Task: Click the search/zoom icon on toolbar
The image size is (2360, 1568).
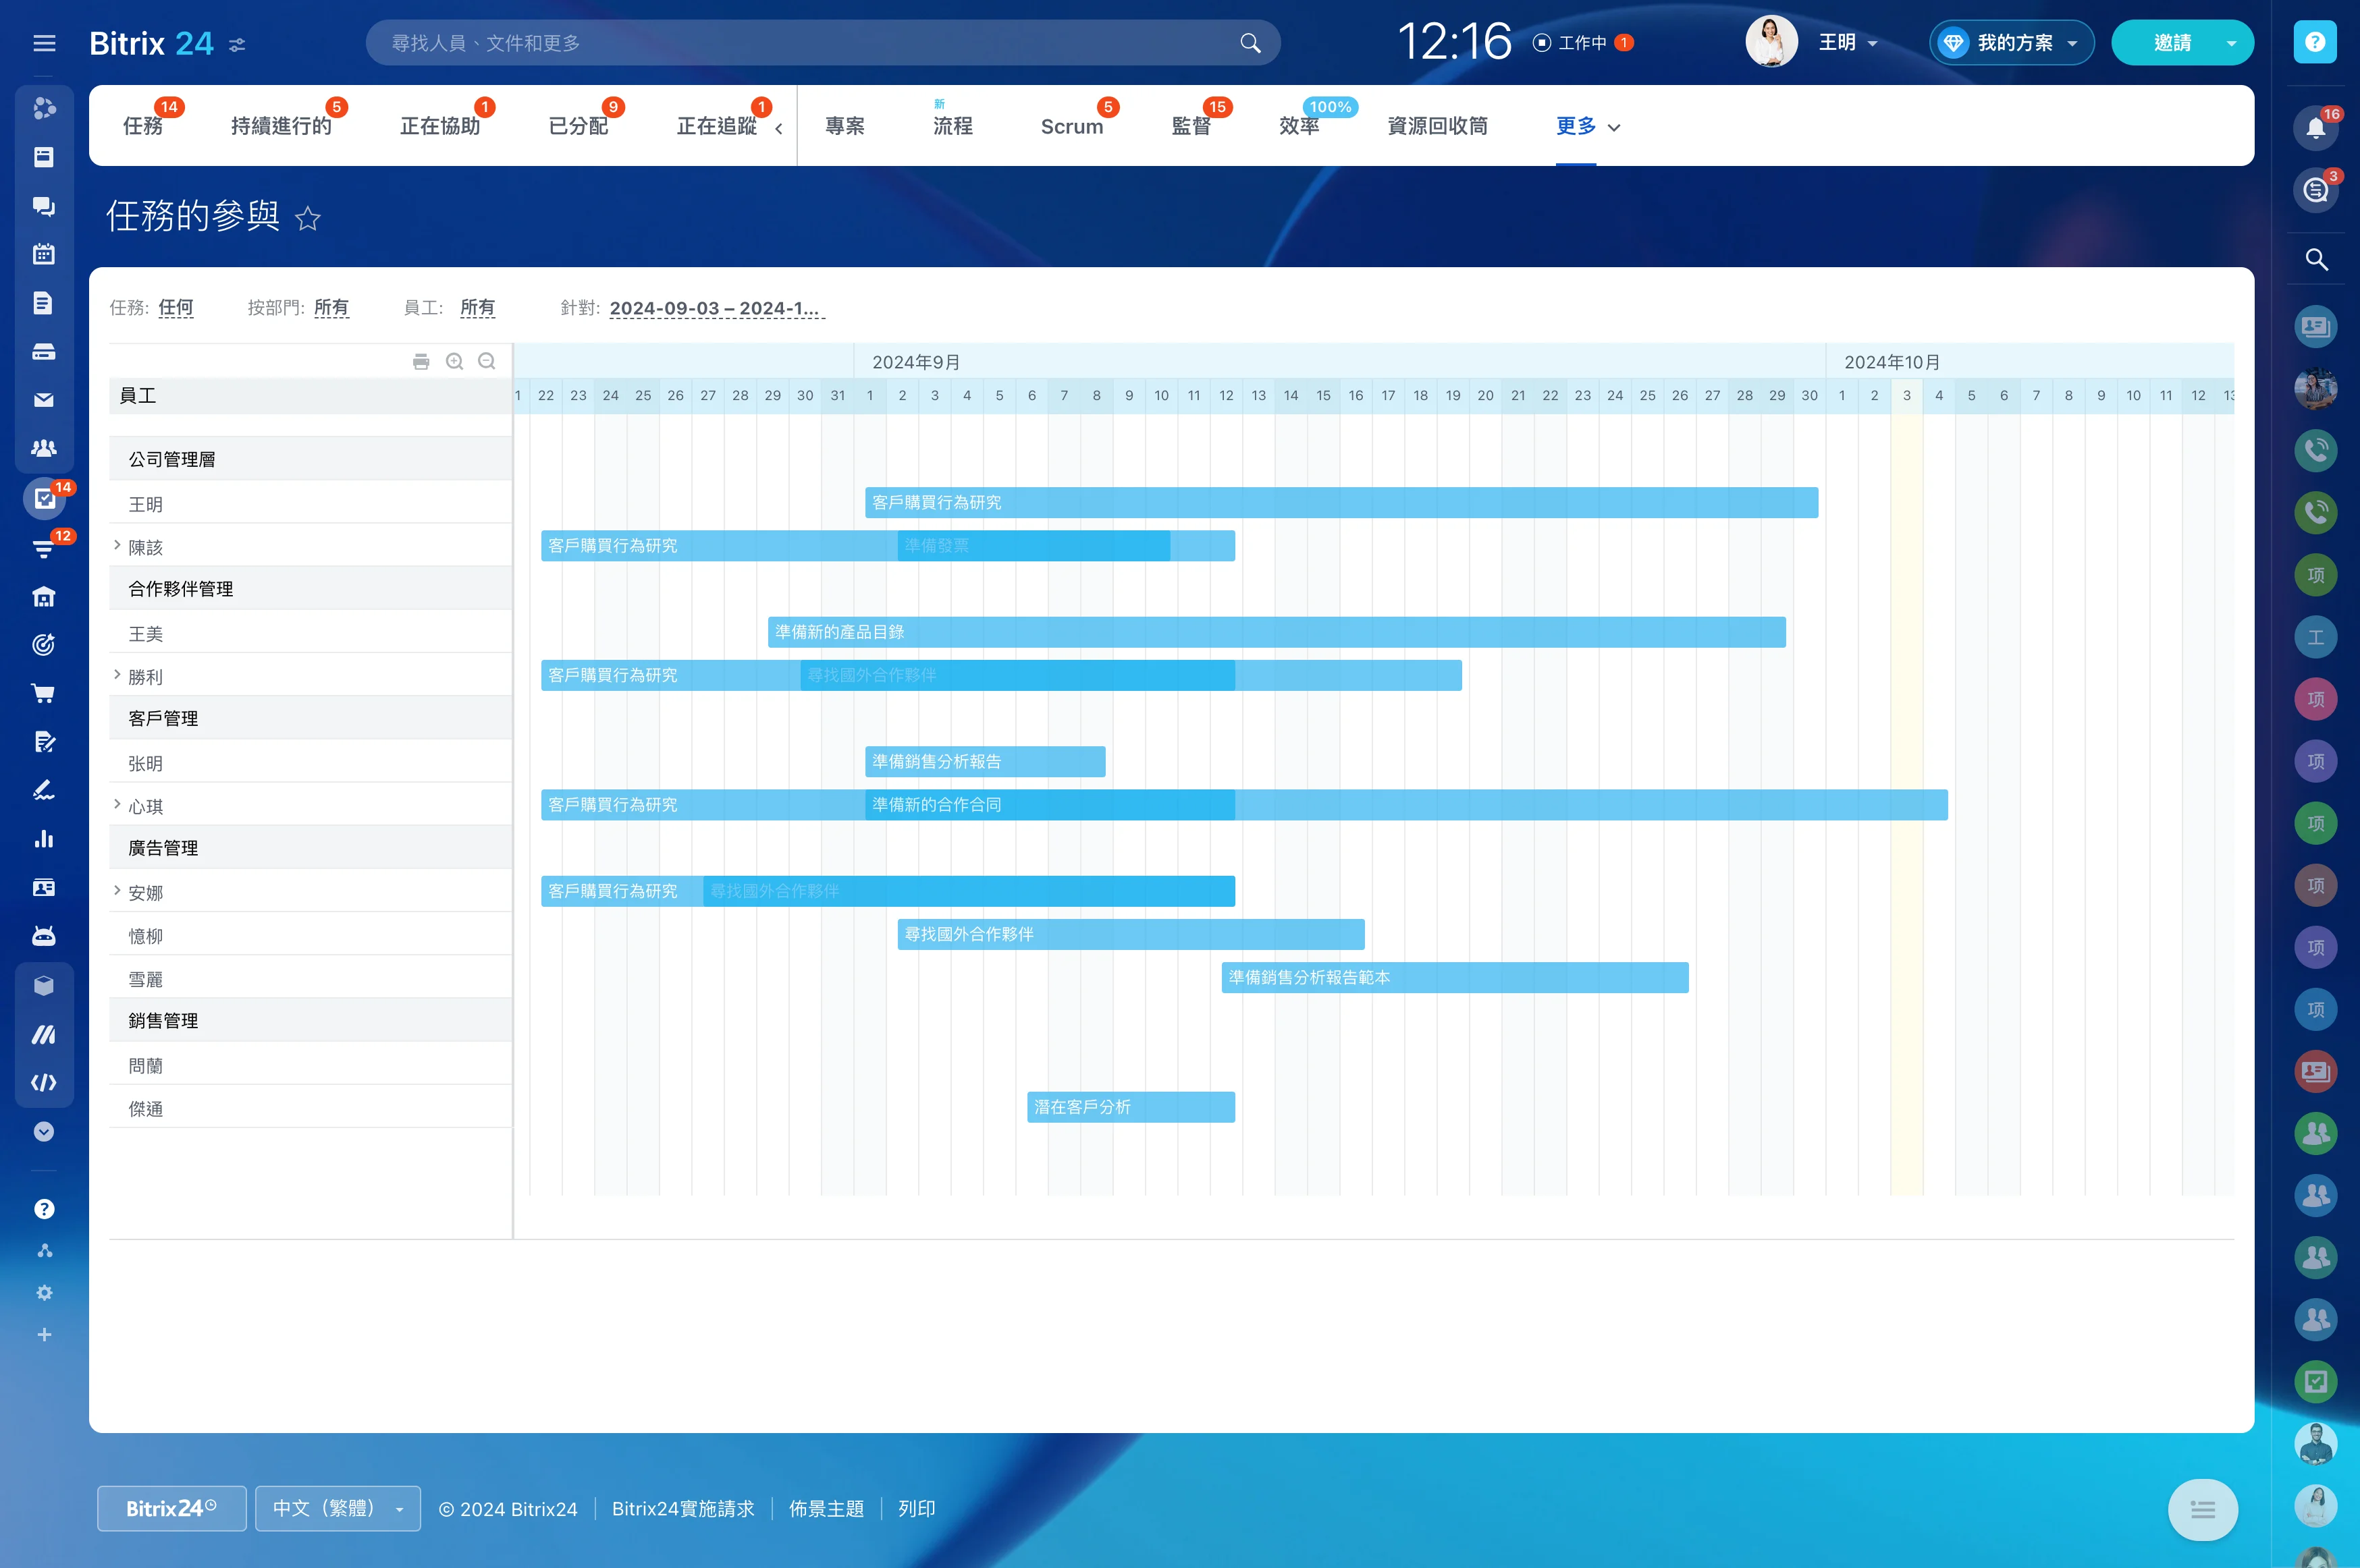Action: click(x=454, y=362)
